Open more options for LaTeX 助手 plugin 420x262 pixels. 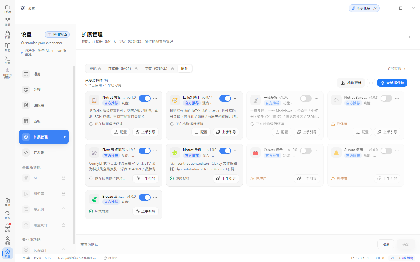(x=236, y=98)
